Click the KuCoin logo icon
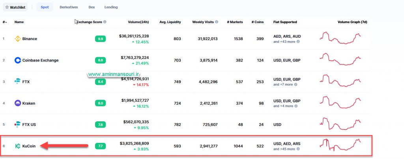Image resolution: width=404 pixels, height=159 pixels. tap(17, 146)
